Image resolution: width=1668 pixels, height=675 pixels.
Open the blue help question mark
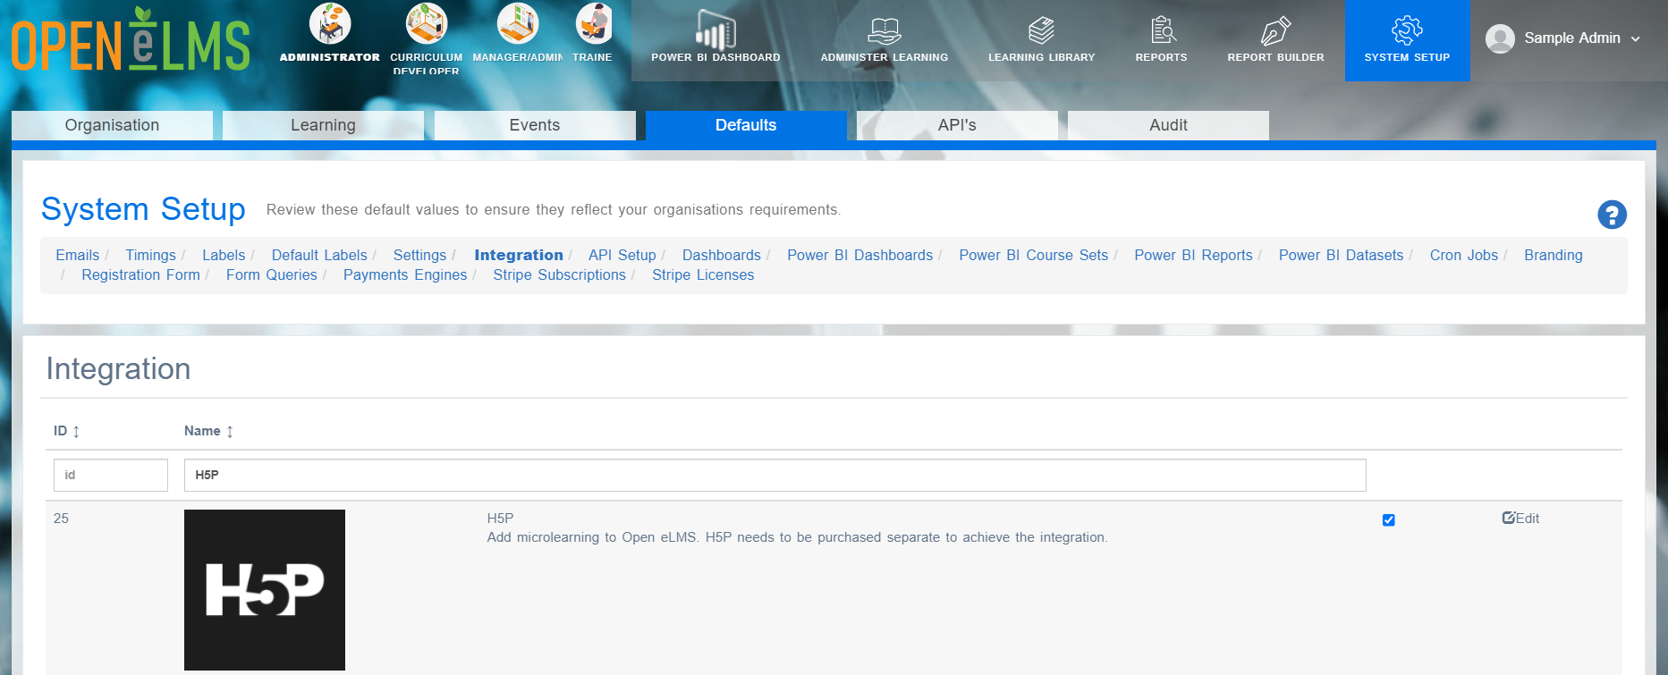click(x=1612, y=215)
